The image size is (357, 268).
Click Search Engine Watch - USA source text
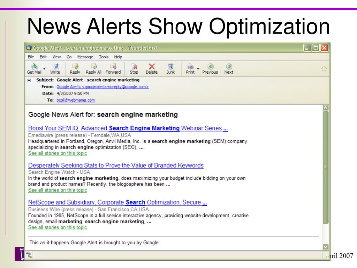pyautogui.click(x=59, y=172)
